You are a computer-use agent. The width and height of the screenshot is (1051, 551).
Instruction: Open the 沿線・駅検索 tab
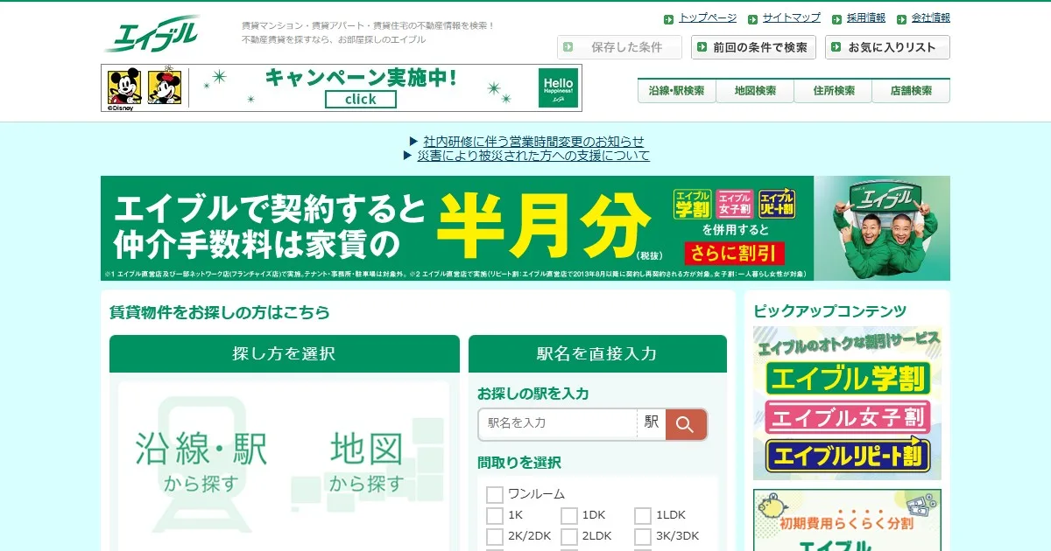pyautogui.click(x=677, y=91)
